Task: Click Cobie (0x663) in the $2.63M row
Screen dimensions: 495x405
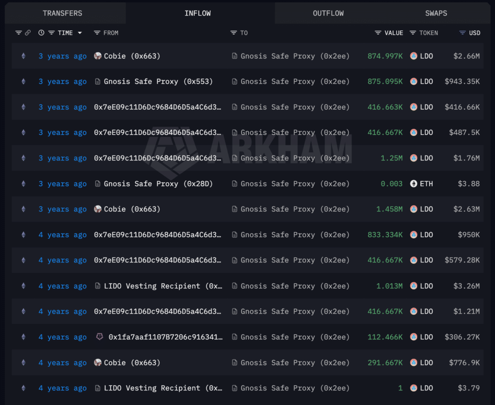Action: tap(132, 209)
